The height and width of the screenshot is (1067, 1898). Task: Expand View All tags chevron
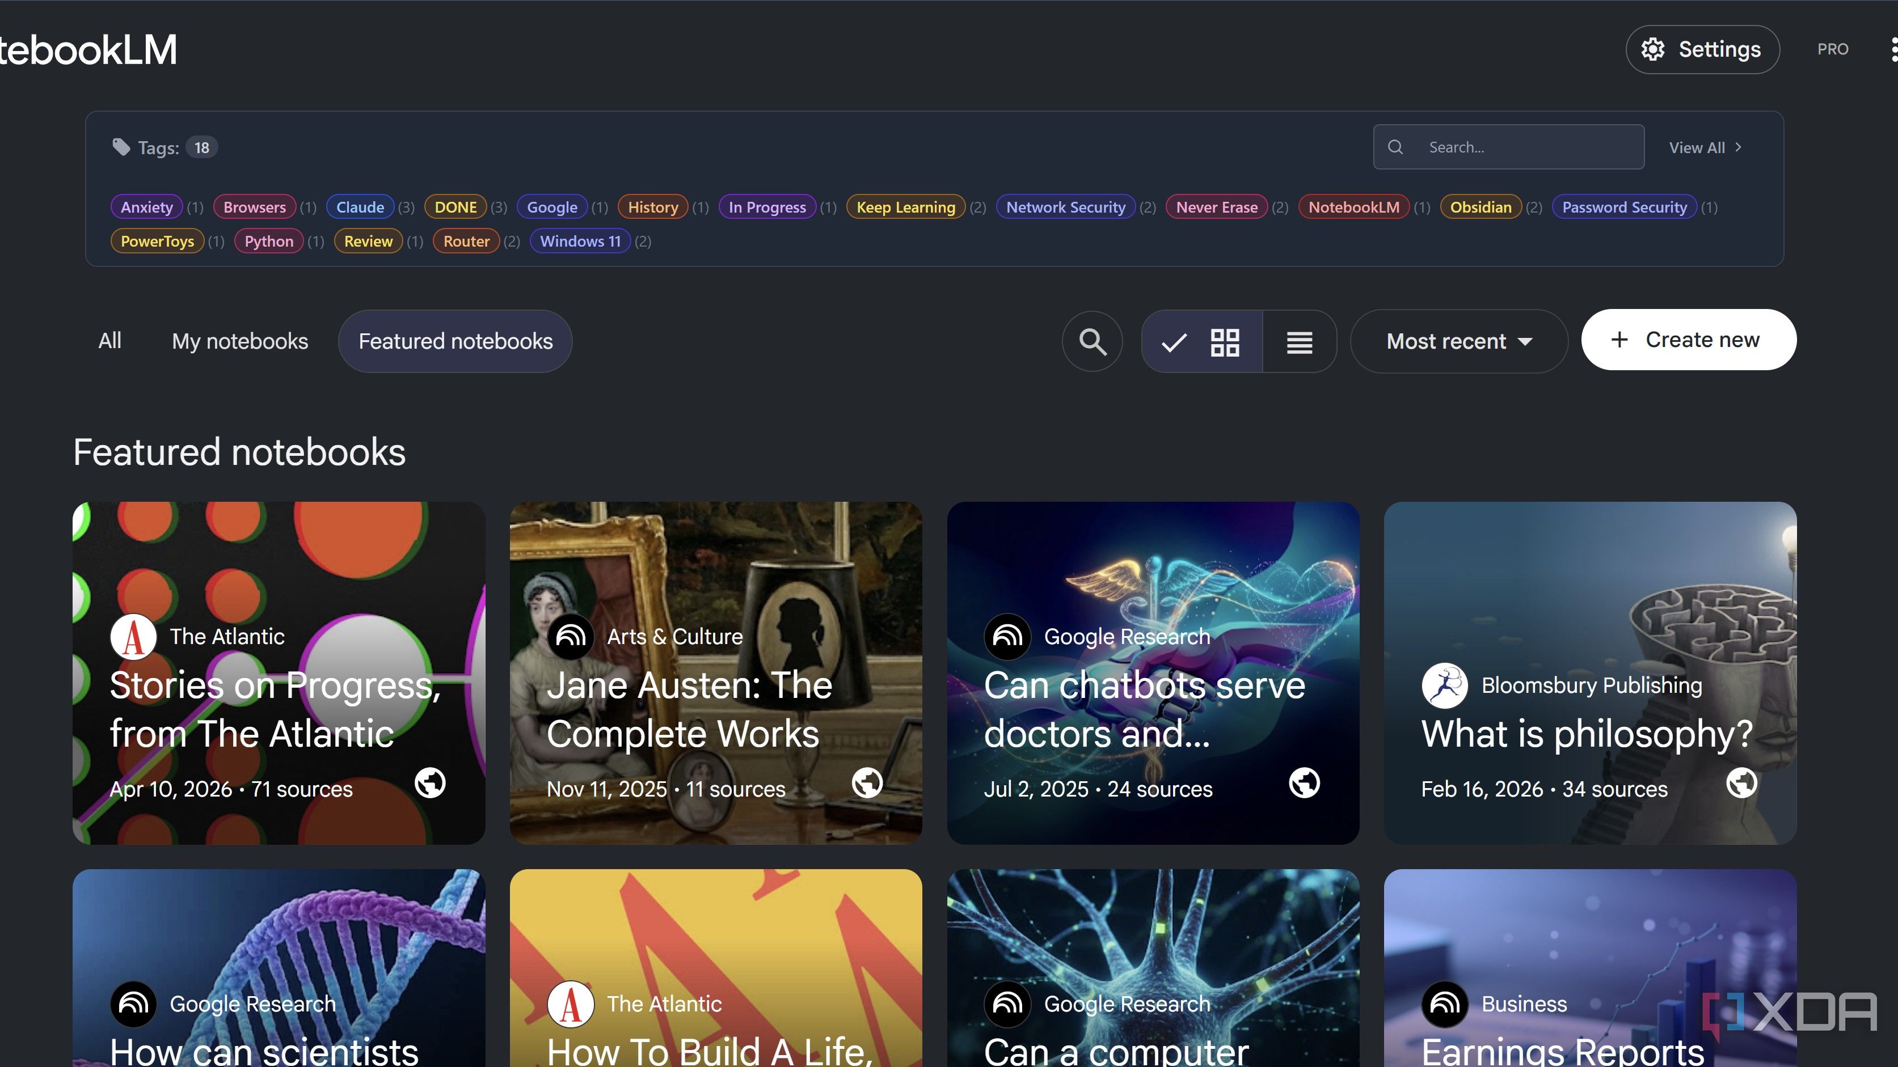(x=1739, y=147)
